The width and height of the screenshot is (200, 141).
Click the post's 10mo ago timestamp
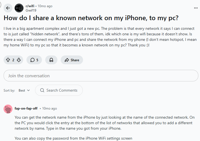point(45,6)
